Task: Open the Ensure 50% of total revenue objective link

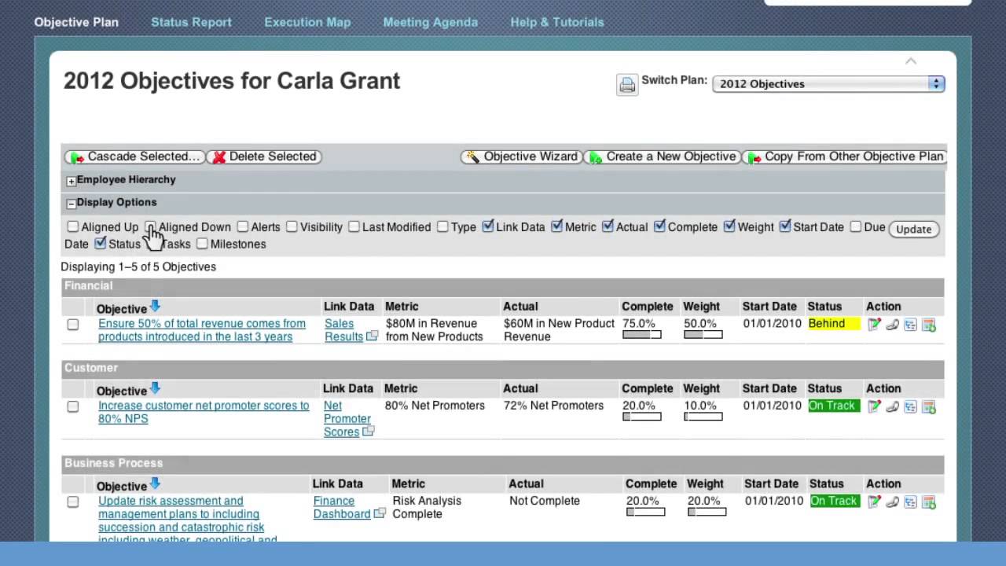Action: pos(202,330)
